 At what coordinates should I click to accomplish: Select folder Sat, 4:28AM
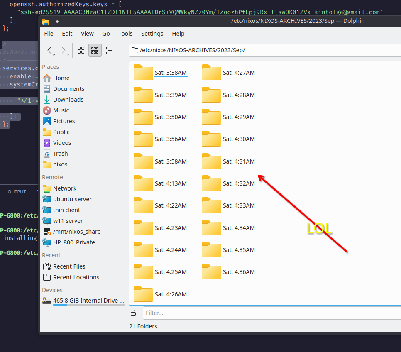[x=228, y=95]
